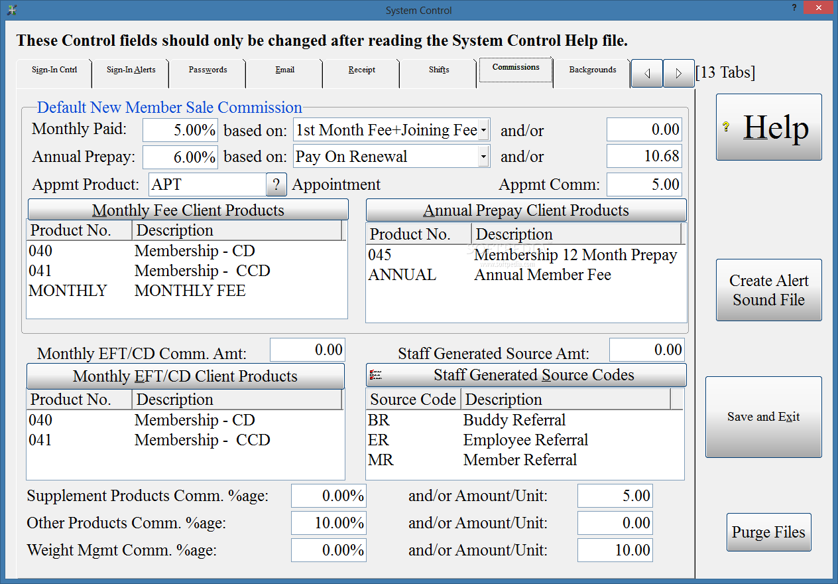This screenshot has width=838, height=584.
Task: Click the Appmt Product lookup question mark button
Action: coord(276,184)
